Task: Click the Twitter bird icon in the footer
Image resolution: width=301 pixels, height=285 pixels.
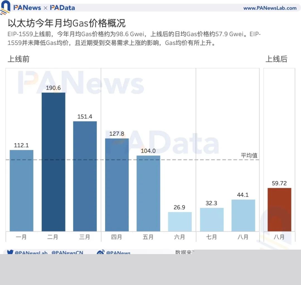Action: (x=10, y=252)
